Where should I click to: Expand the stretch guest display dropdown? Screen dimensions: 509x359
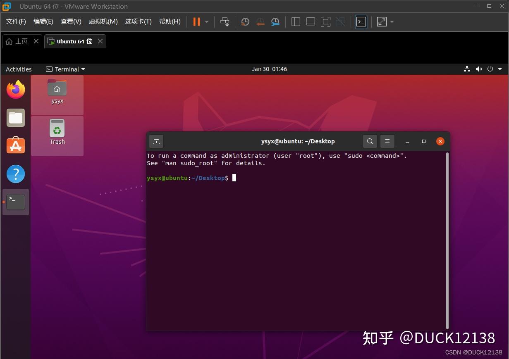point(391,21)
